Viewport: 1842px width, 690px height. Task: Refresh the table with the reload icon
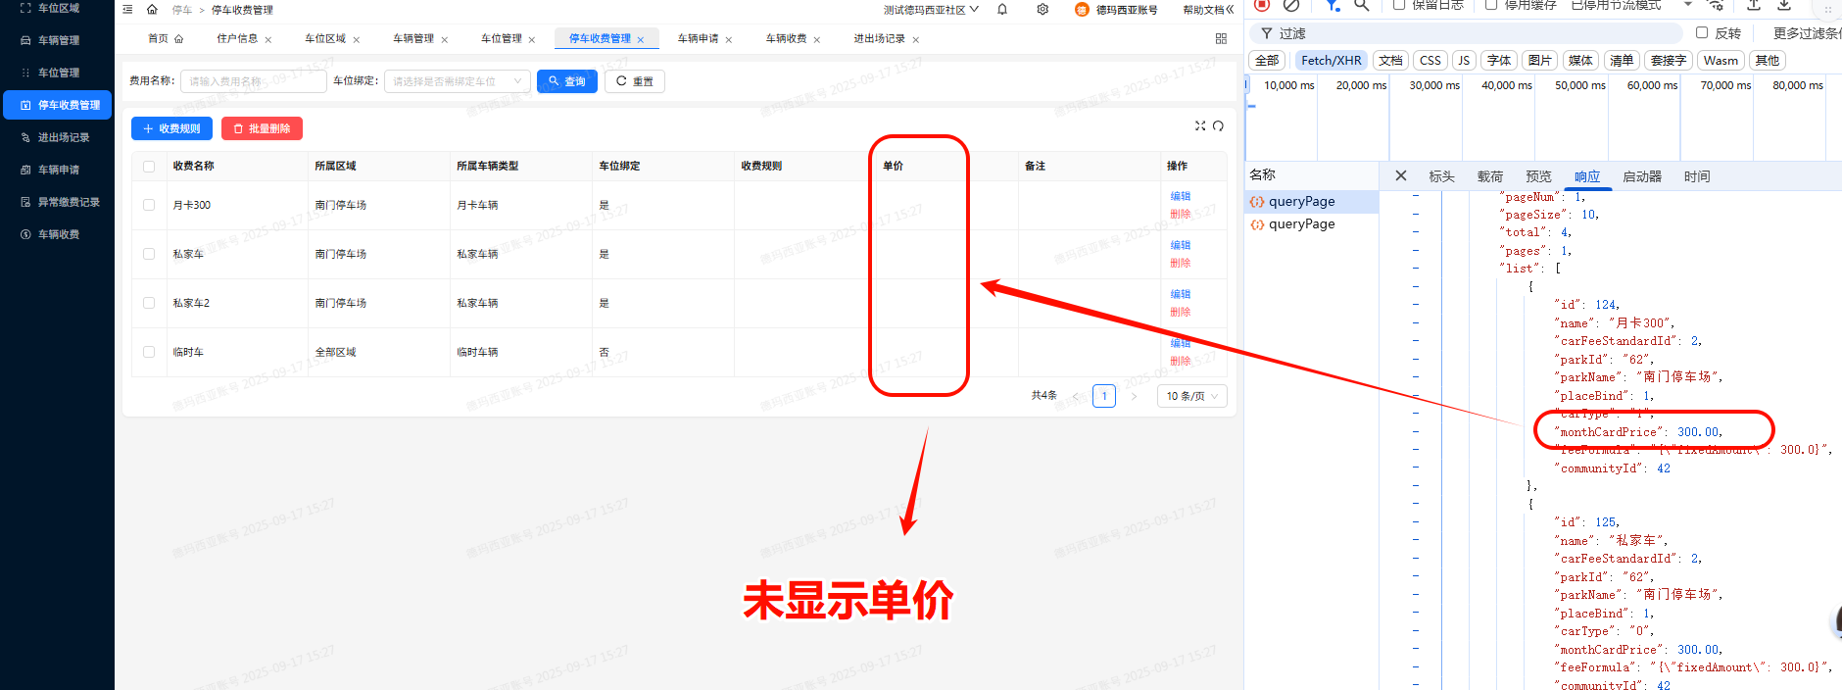pyautogui.click(x=1218, y=125)
